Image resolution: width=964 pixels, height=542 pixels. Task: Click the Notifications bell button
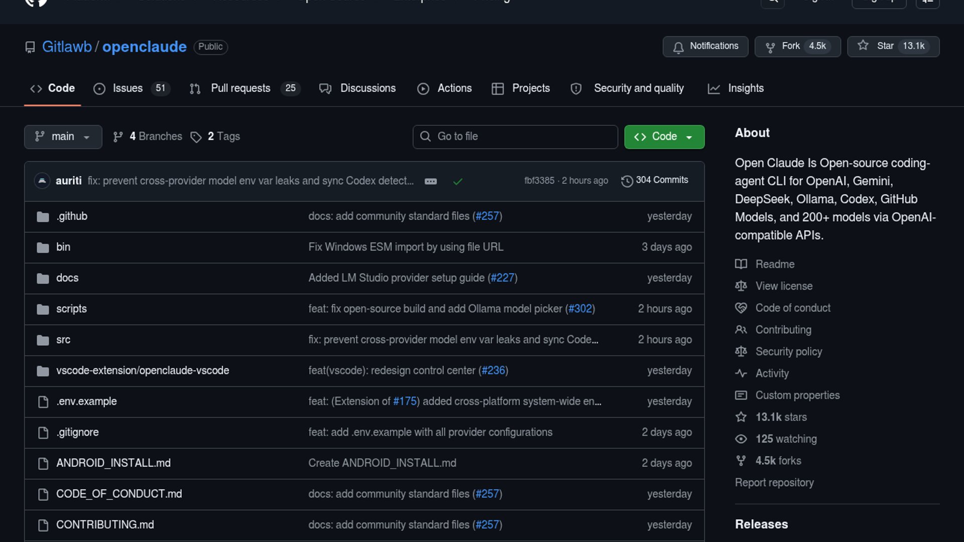[x=705, y=46]
